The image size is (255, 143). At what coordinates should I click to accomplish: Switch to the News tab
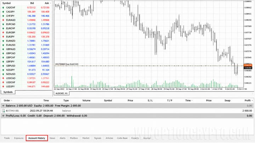(52, 138)
